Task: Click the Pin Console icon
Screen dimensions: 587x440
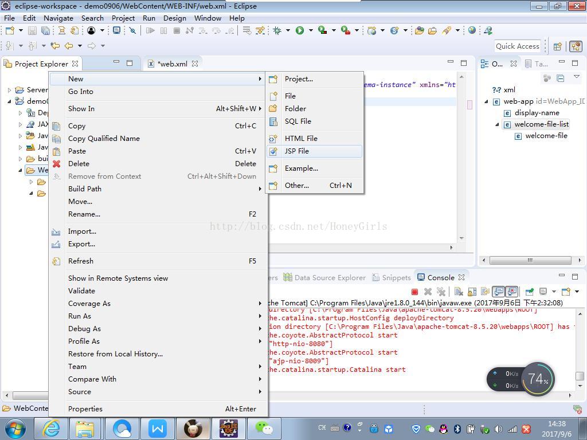Action: [x=530, y=292]
